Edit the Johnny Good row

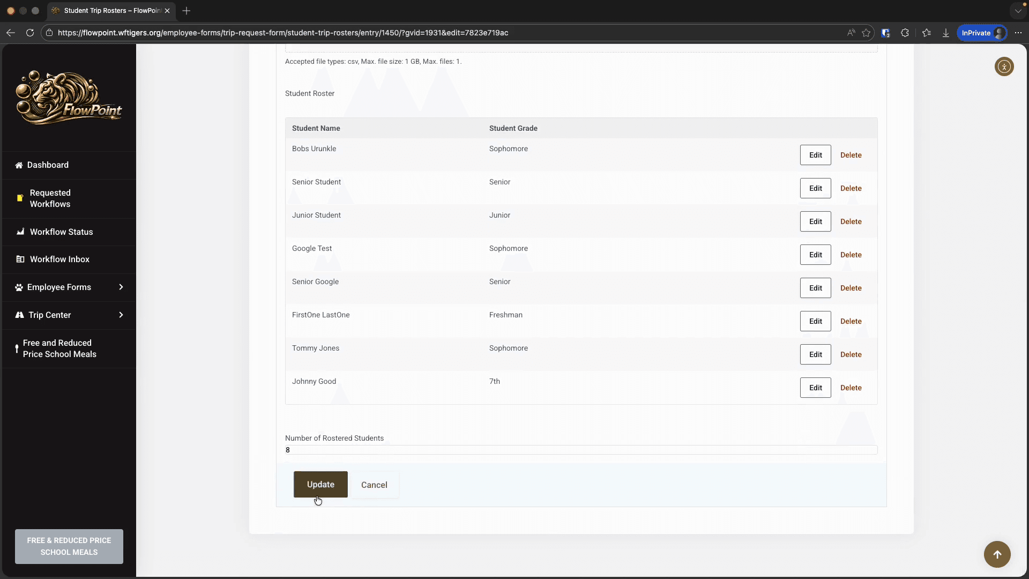click(815, 388)
